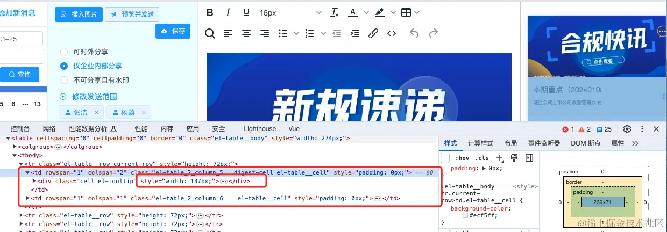The width and height of the screenshot is (667, 232).
Task: Apply the font color A icon
Action: click(353, 12)
